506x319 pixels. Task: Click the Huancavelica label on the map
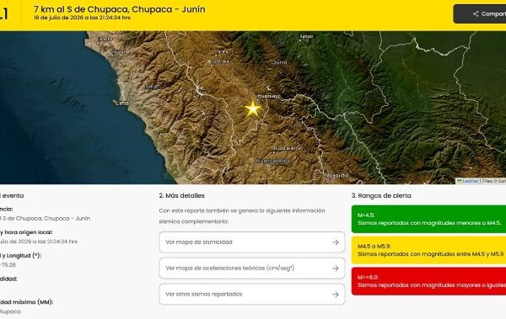point(273,161)
